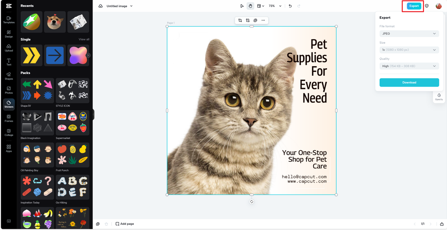The image size is (447, 230).
Task: Click the duplicate page icon at bottom
Action: point(98,224)
